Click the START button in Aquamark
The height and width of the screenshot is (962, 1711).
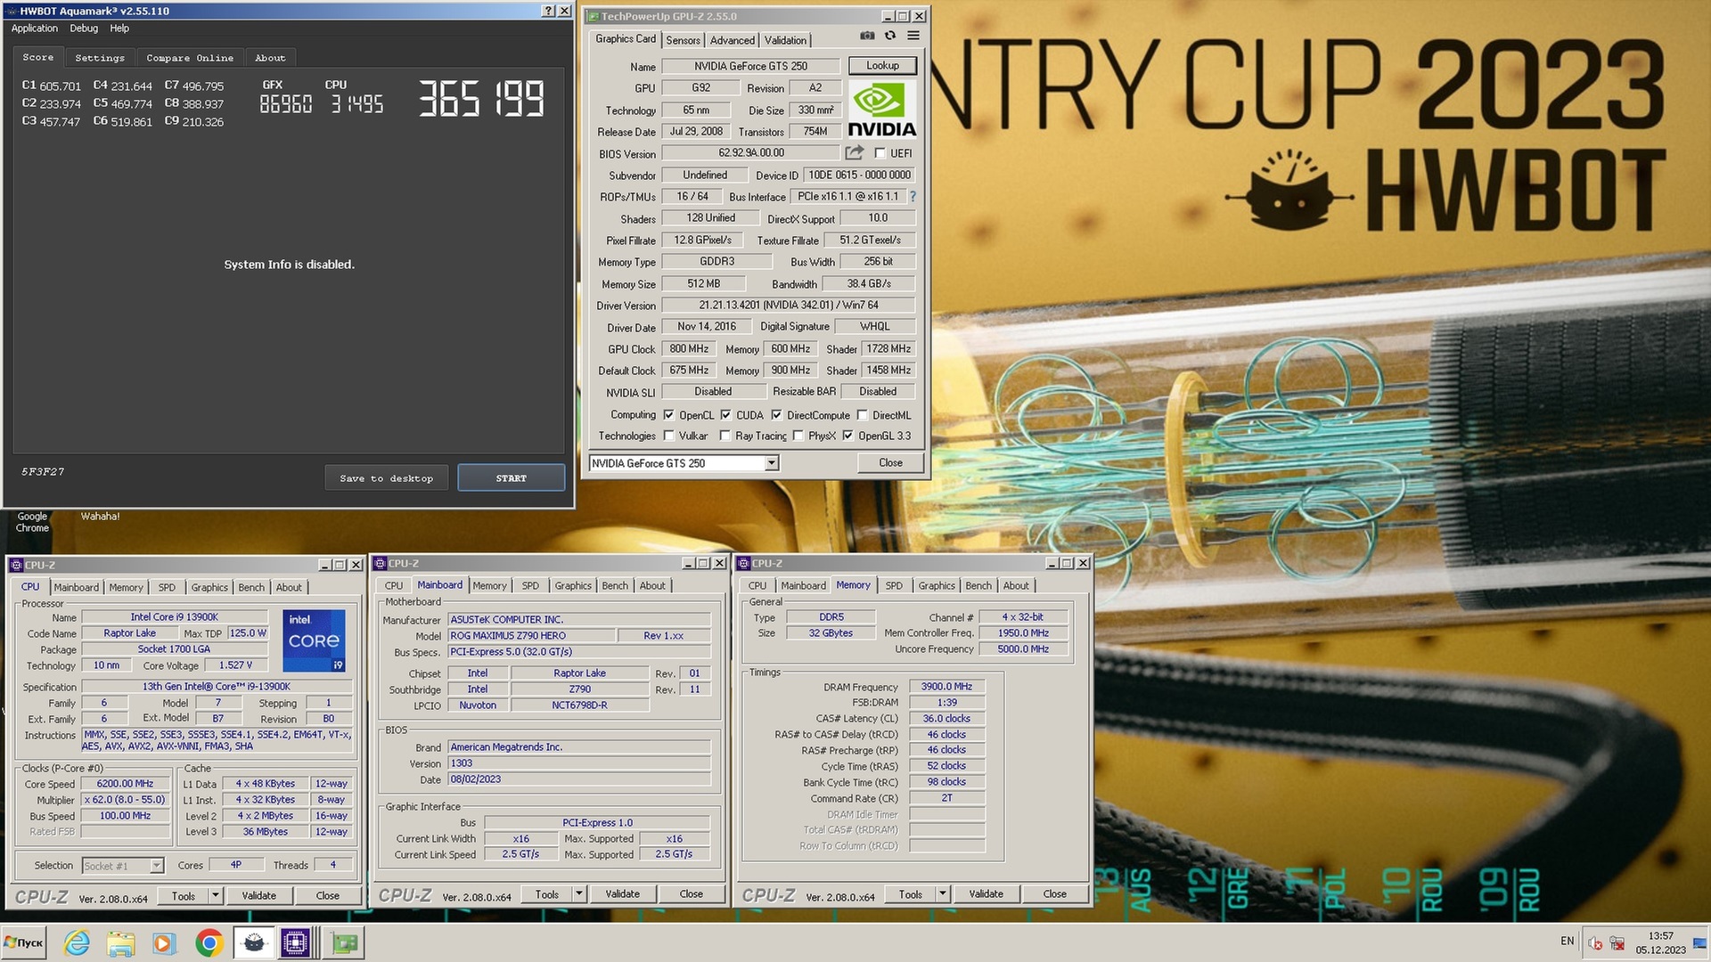coord(512,478)
